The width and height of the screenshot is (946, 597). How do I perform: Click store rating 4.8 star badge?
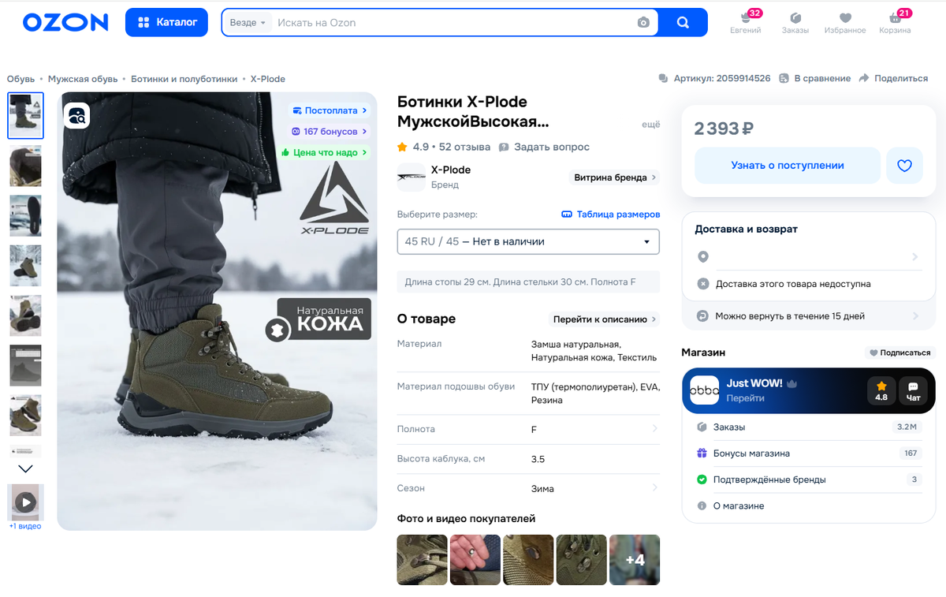point(881,390)
